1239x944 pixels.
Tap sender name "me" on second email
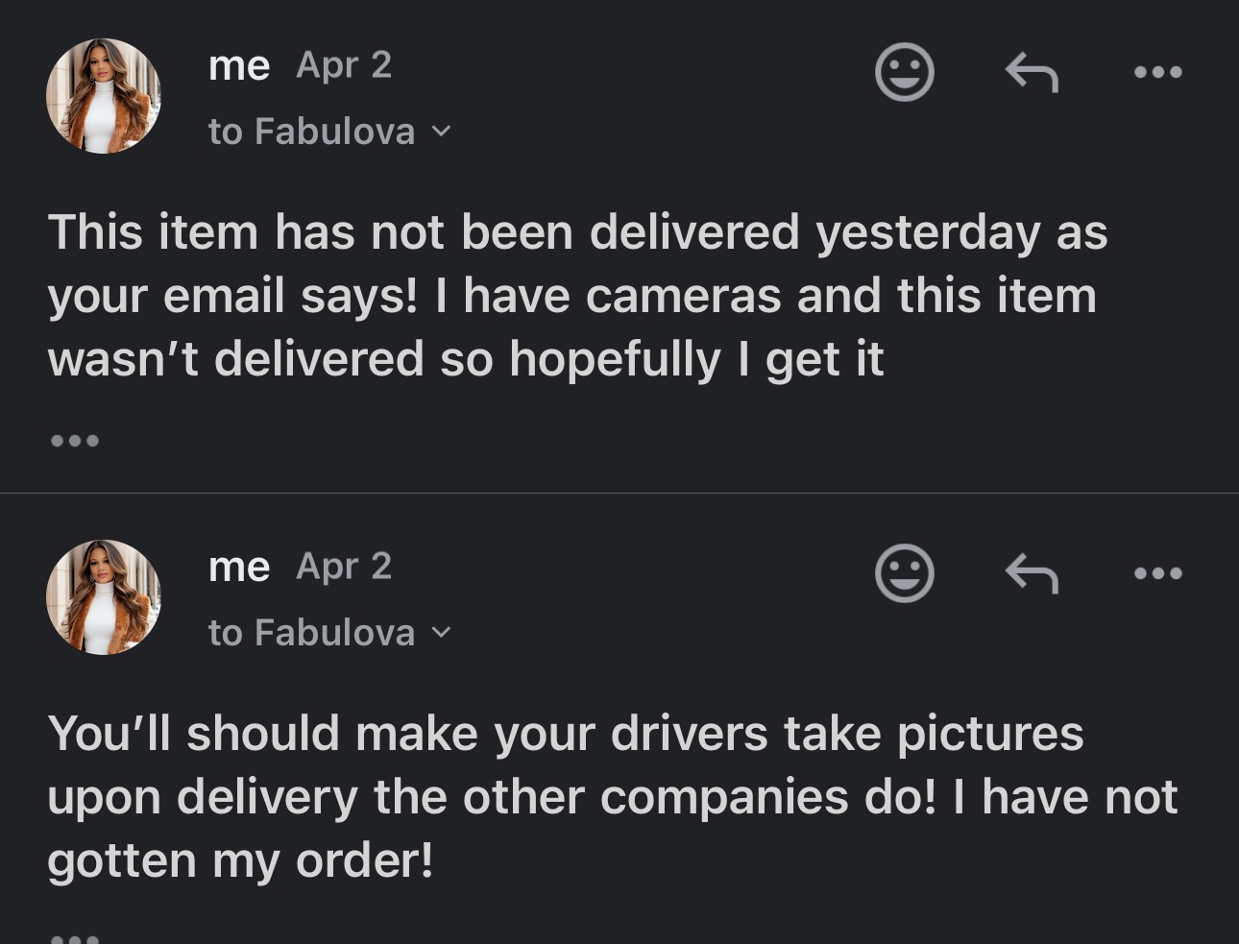(239, 568)
